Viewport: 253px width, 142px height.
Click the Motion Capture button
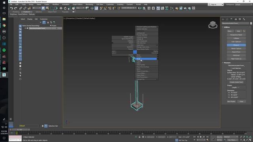(x=236, y=49)
